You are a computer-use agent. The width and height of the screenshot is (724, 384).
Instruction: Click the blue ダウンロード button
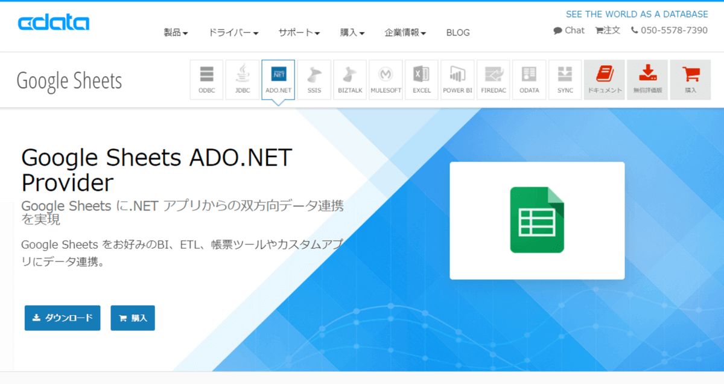pos(63,318)
